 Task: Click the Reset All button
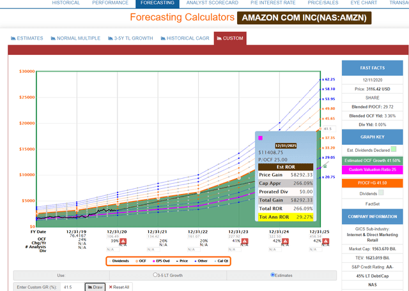click(119, 287)
